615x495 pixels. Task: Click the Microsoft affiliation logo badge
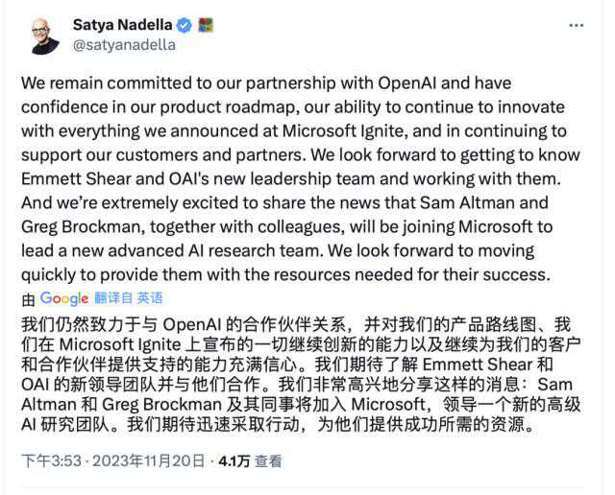205,25
